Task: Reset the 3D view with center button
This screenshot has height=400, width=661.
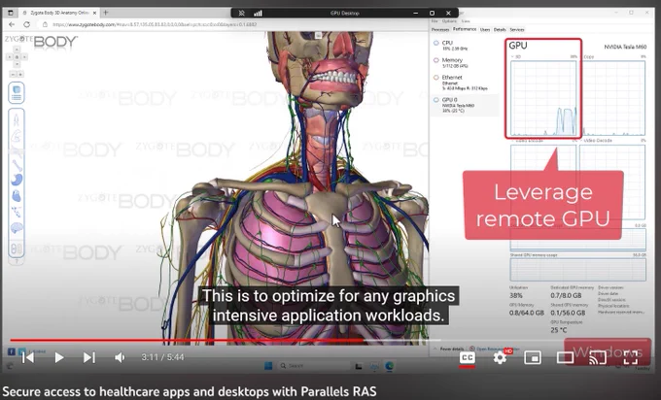Action: pos(17,57)
